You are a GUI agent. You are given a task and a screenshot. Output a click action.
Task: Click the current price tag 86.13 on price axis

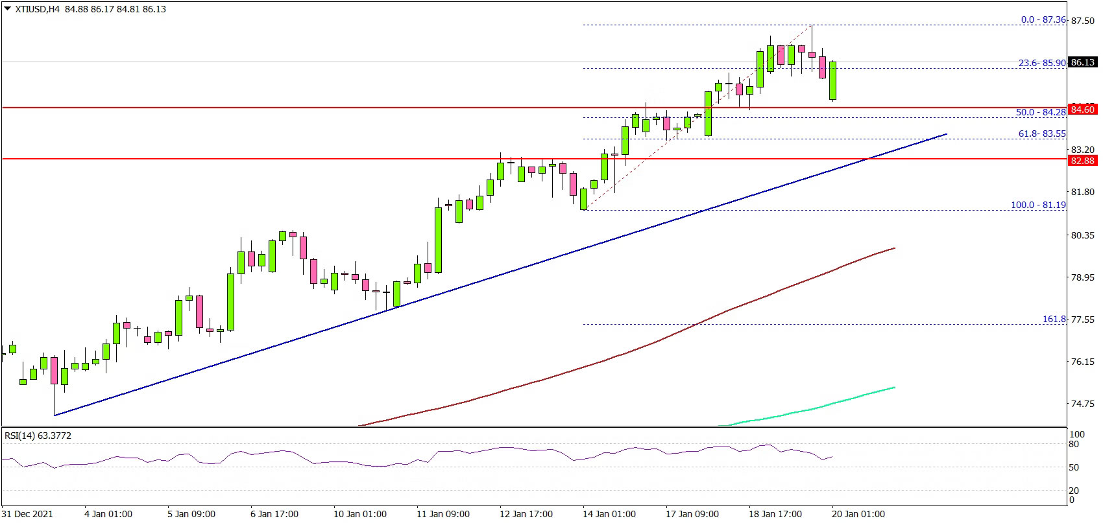pyautogui.click(x=1083, y=62)
